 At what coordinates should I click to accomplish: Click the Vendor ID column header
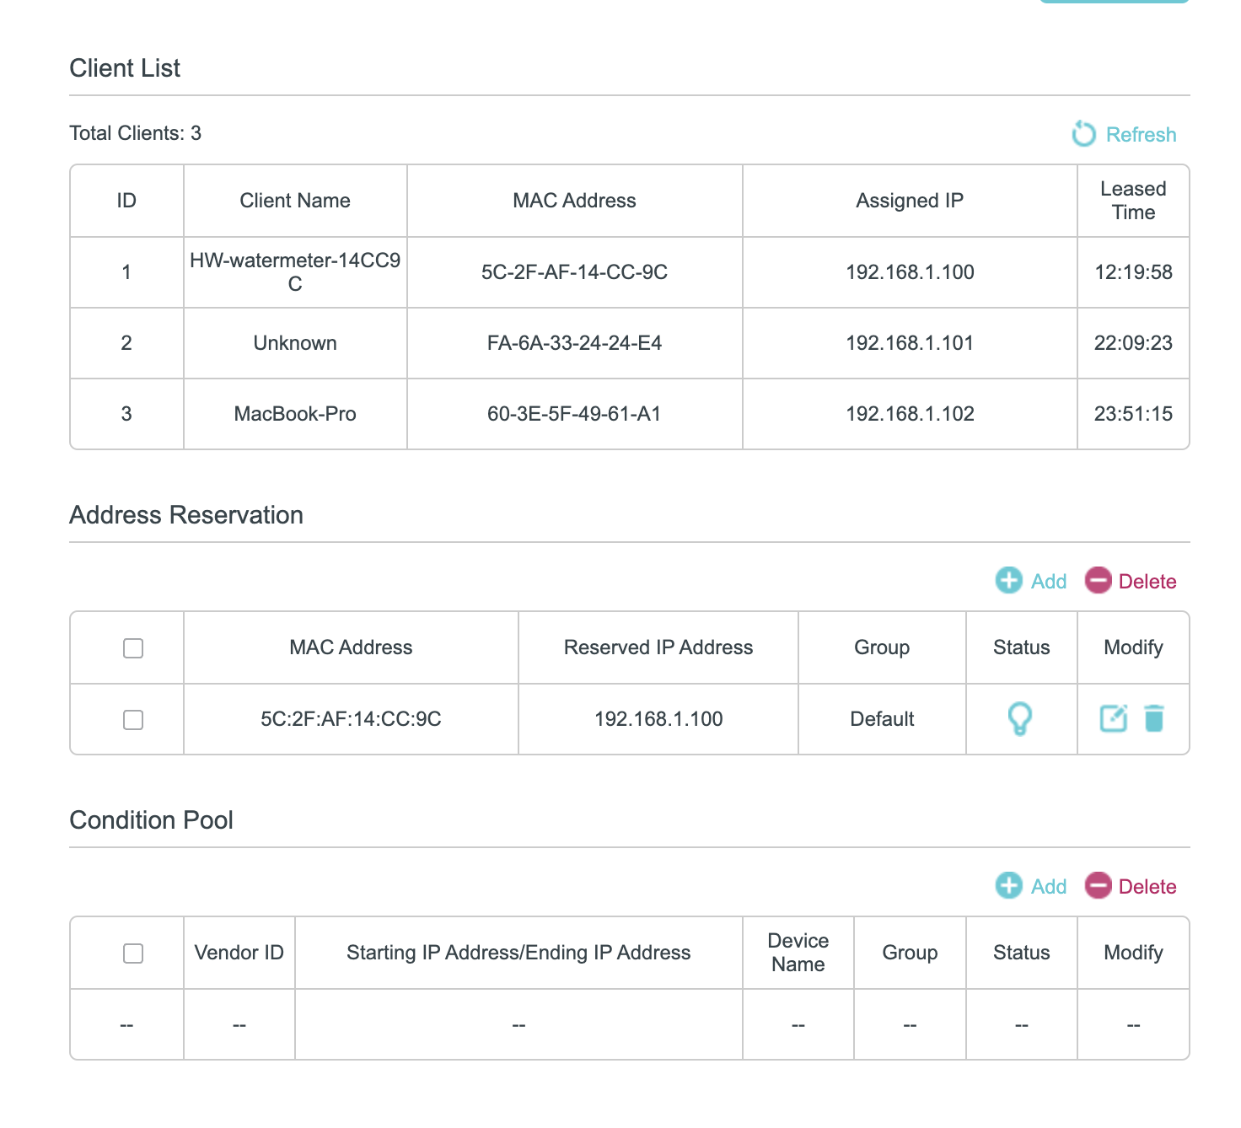pos(239,953)
